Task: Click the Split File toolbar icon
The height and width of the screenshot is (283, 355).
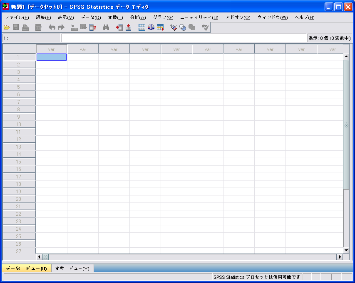Action: click(142, 27)
